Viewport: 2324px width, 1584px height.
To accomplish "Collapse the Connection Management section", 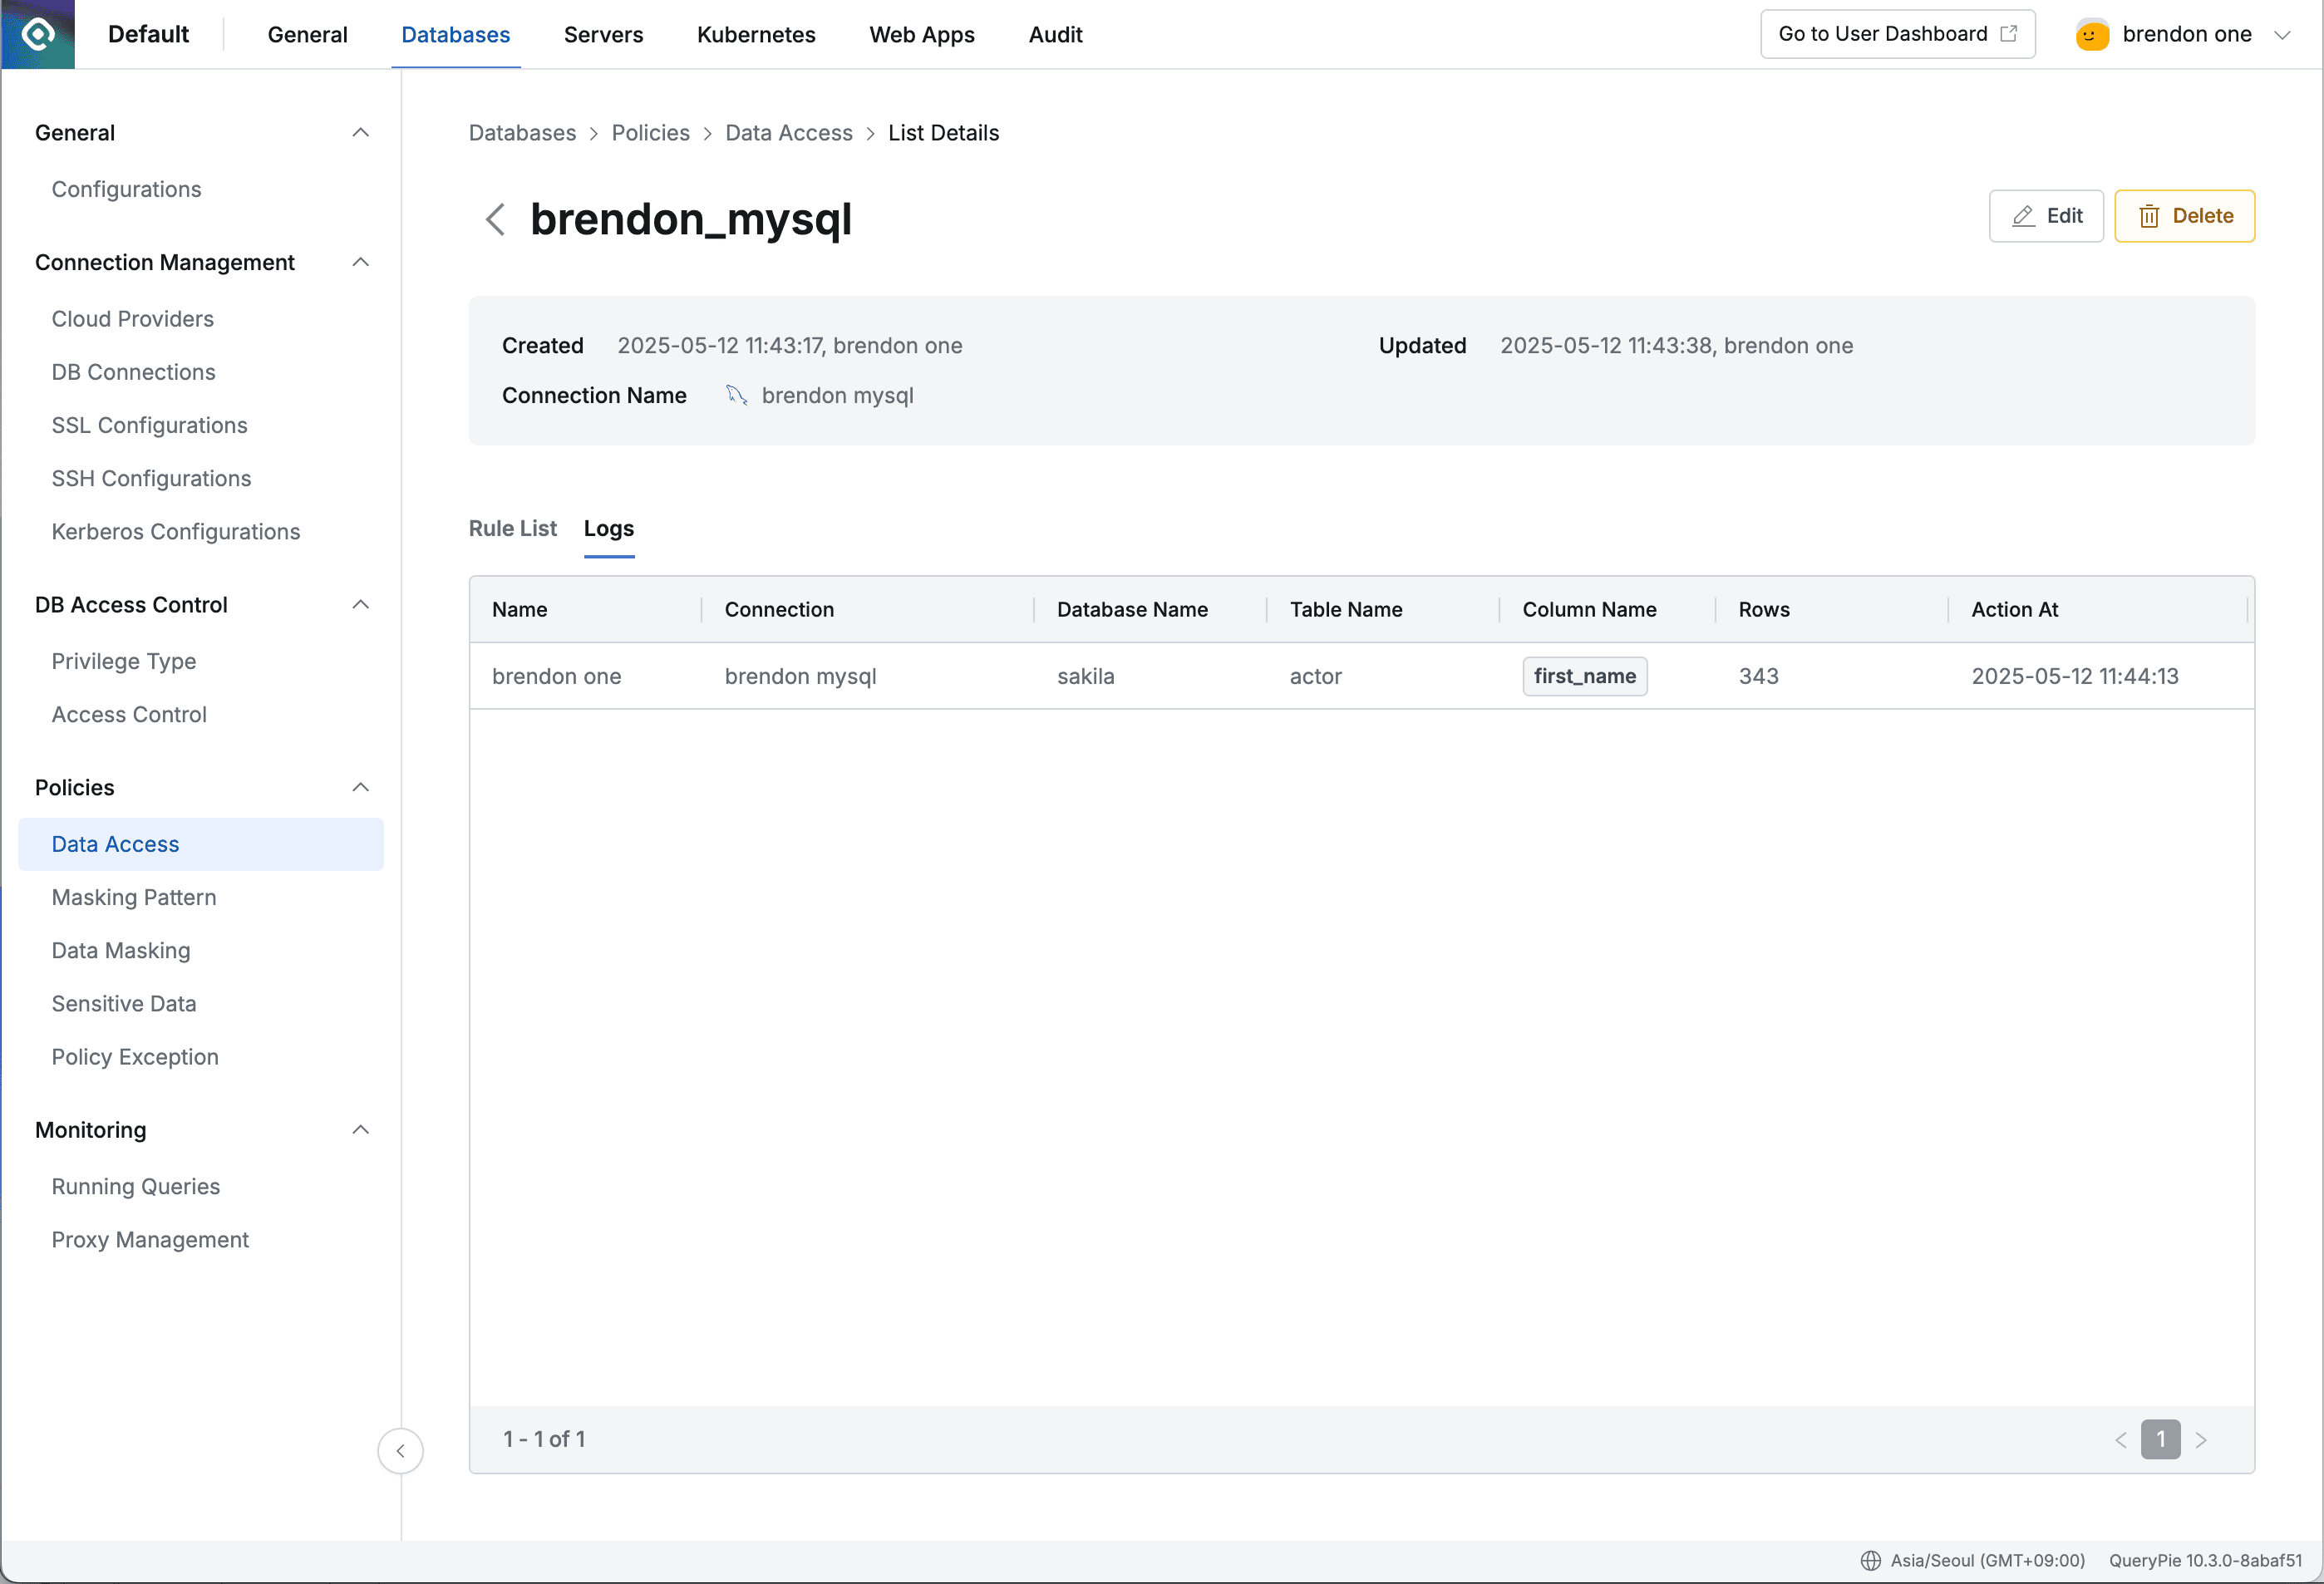I will click(x=360, y=261).
